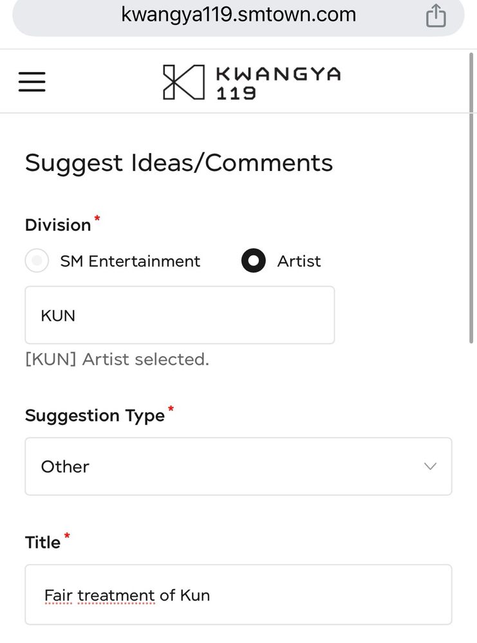
Task: Focus the KUN artist input field
Action: (x=180, y=315)
